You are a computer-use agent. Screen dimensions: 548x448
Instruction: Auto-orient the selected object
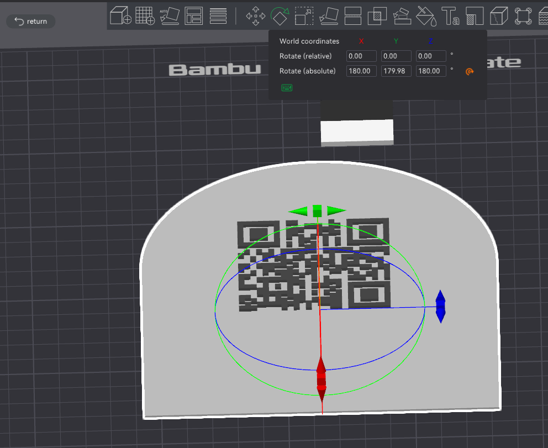coord(170,15)
